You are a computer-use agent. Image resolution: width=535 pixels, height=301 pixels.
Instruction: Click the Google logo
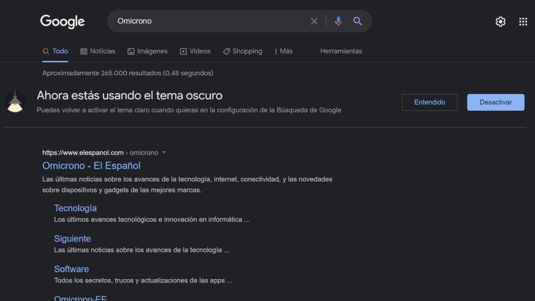(62, 21)
